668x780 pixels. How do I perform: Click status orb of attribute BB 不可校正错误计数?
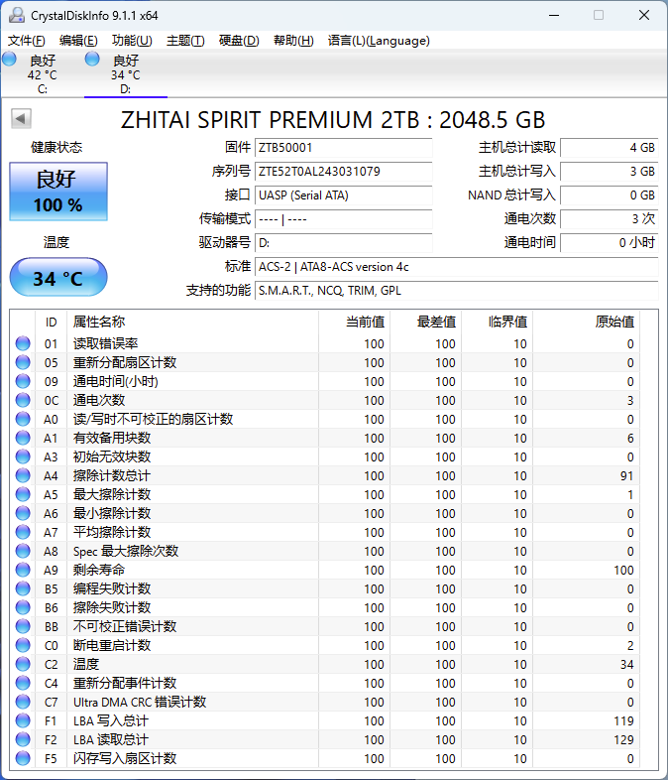pos(23,627)
